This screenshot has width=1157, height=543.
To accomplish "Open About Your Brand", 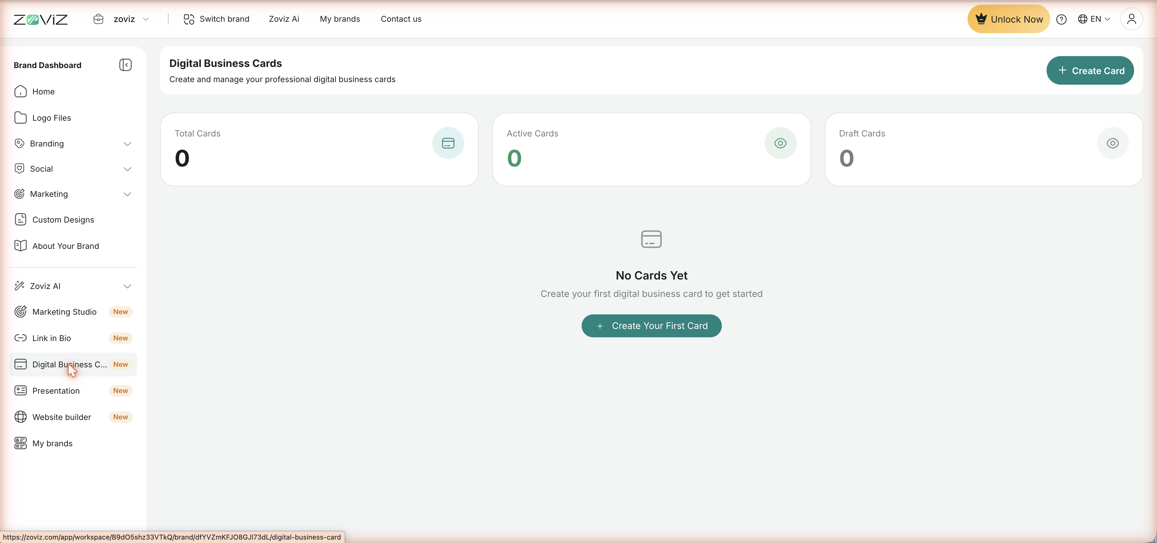I will (73, 246).
